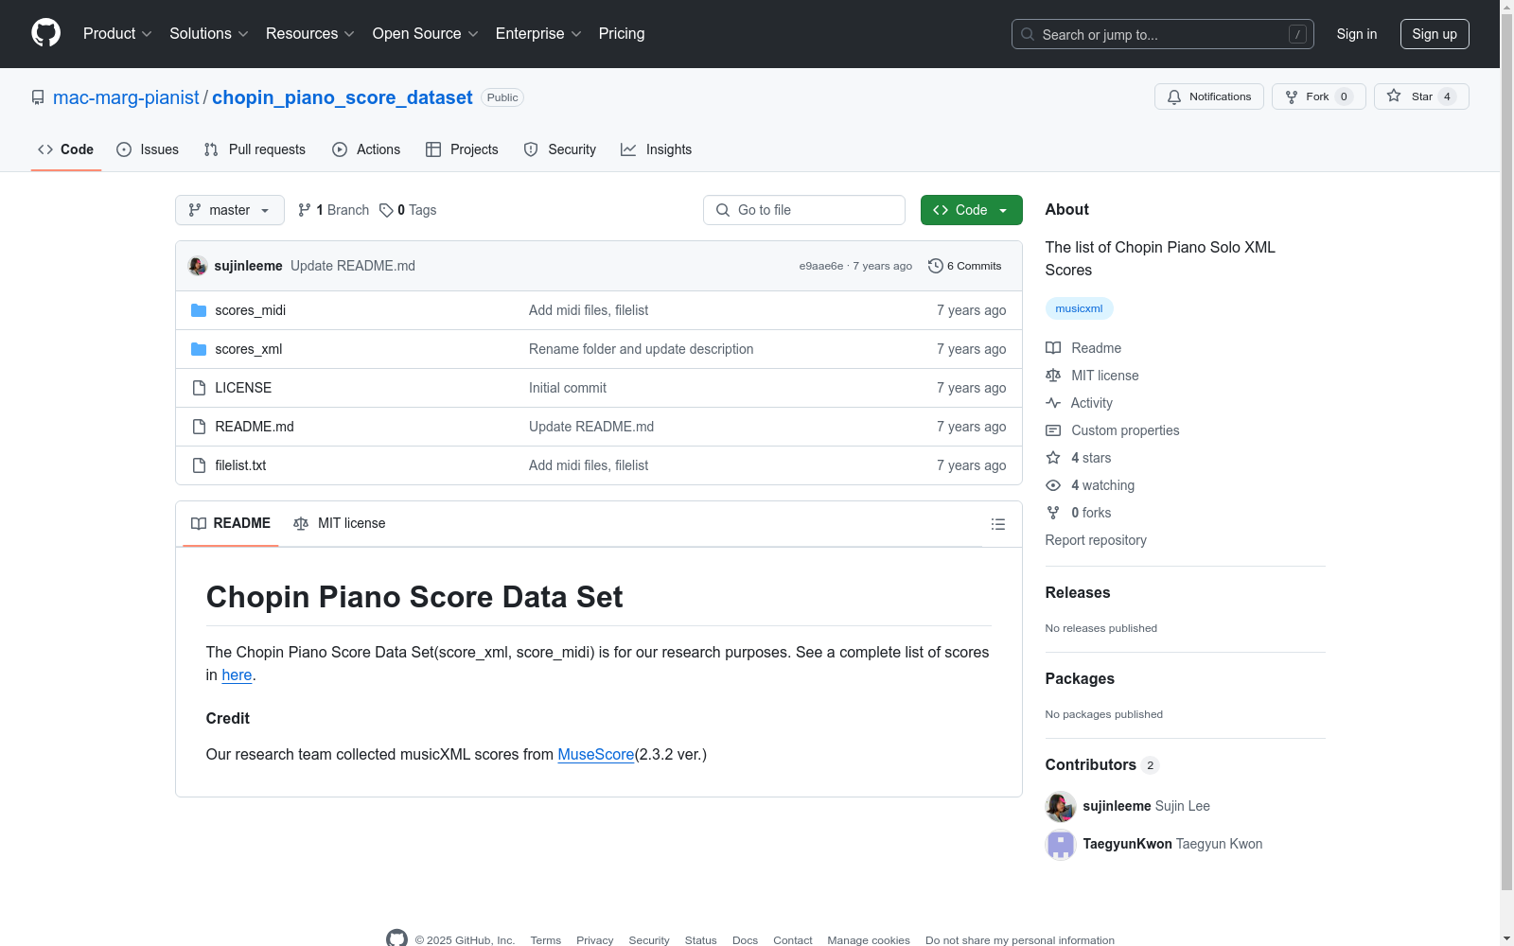Image resolution: width=1514 pixels, height=946 pixels.
Task: Open the green Code dropdown
Action: click(x=971, y=210)
